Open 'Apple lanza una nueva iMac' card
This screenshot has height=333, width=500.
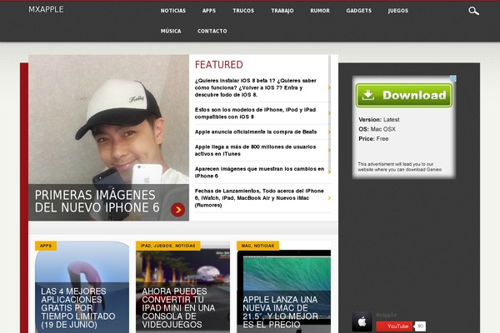click(280, 312)
